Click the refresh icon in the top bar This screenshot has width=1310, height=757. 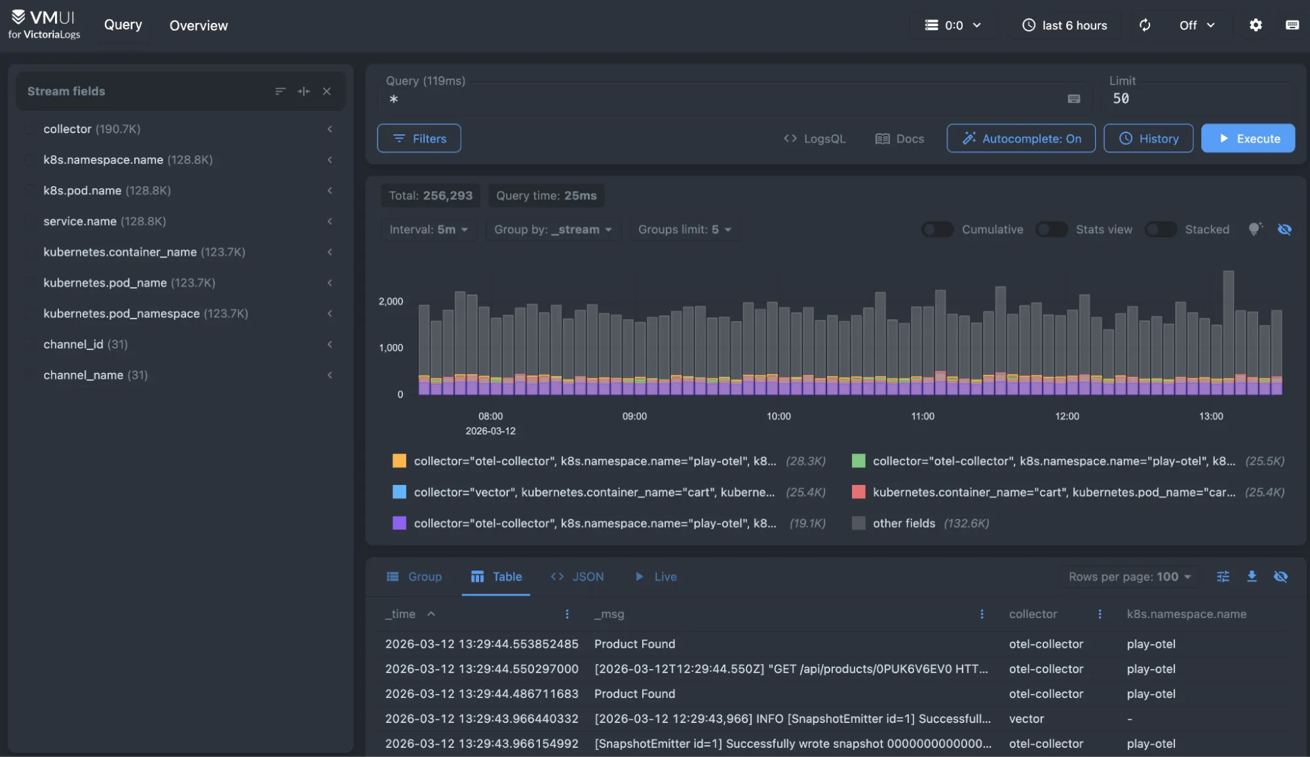pyautogui.click(x=1144, y=25)
